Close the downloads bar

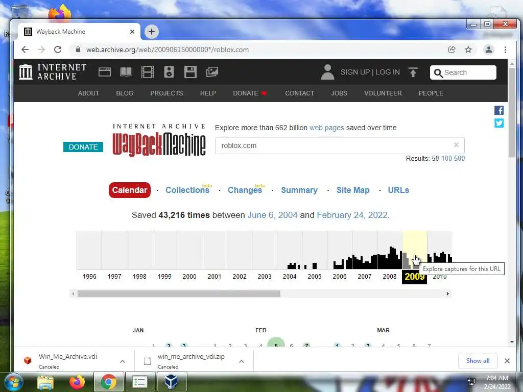(x=507, y=361)
